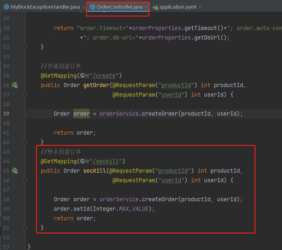Click "productId" request param on line 45
Screen dimensions: 282x250
(x=173, y=171)
